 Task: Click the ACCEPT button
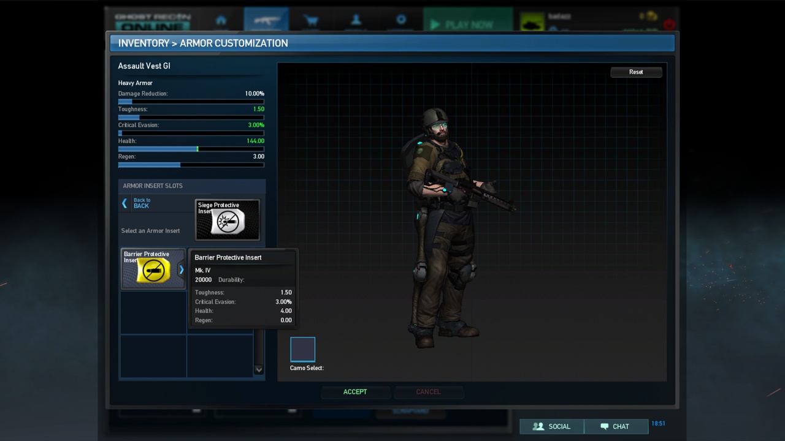coord(355,392)
